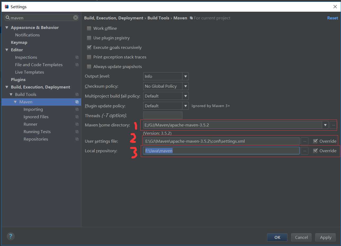The width and height of the screenshot is (341, 246).
Task: Clear the maven search text icon
Action: [x=76, y=18]
